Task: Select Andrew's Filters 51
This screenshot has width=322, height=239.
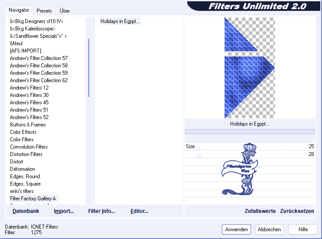Action: tap(29, 110)
